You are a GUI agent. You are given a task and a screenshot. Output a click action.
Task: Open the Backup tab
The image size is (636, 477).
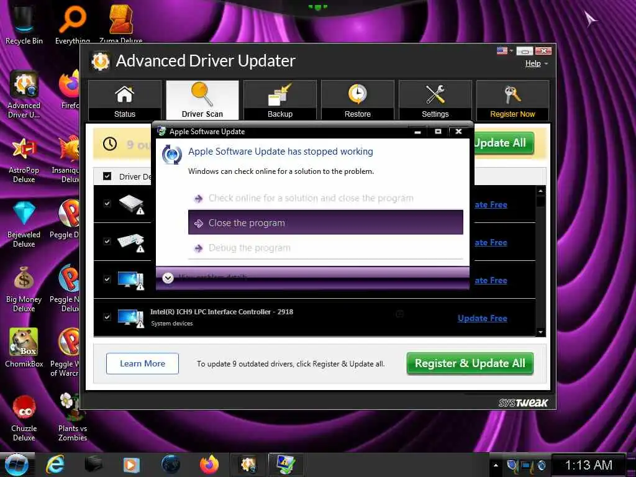pos(280,100)
